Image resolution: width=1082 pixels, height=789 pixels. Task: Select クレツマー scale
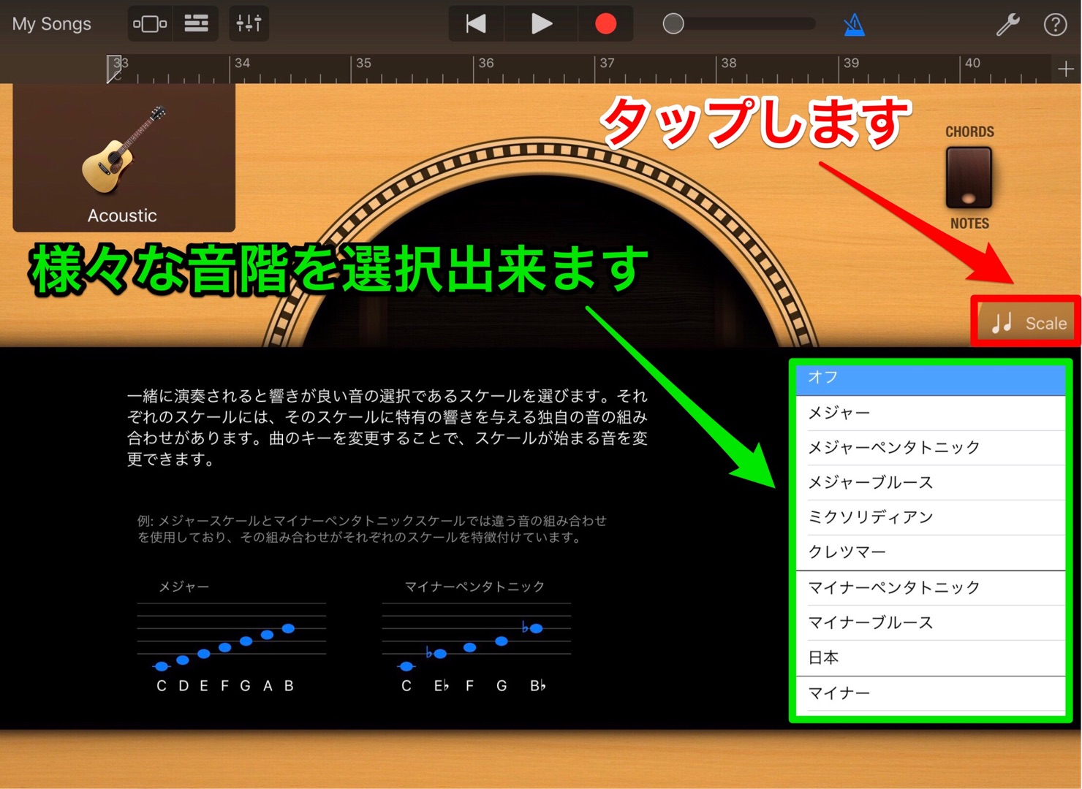(930, 553)
